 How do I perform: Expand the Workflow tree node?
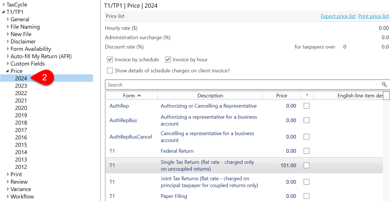(8, 196)
